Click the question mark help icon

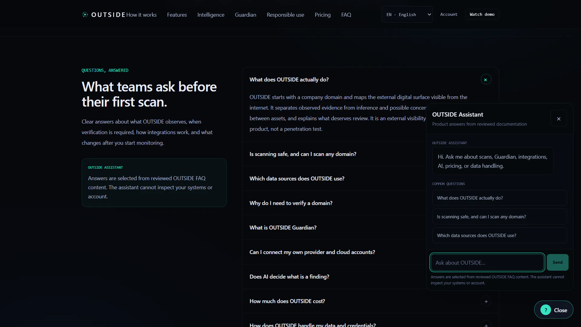pos(546,310)
